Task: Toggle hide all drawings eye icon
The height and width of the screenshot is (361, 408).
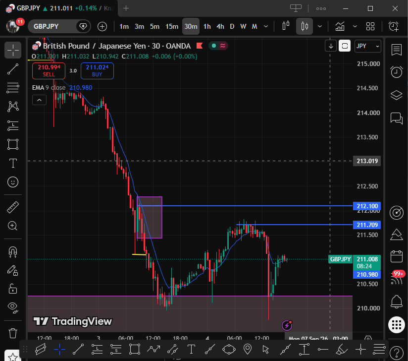Action: [13, 307]
